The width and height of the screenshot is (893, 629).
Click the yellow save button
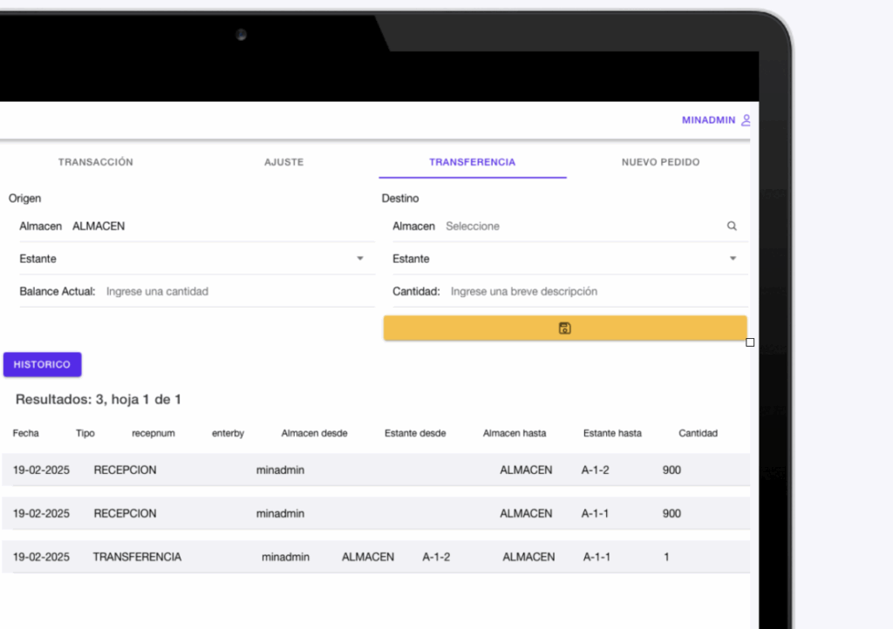565,328
